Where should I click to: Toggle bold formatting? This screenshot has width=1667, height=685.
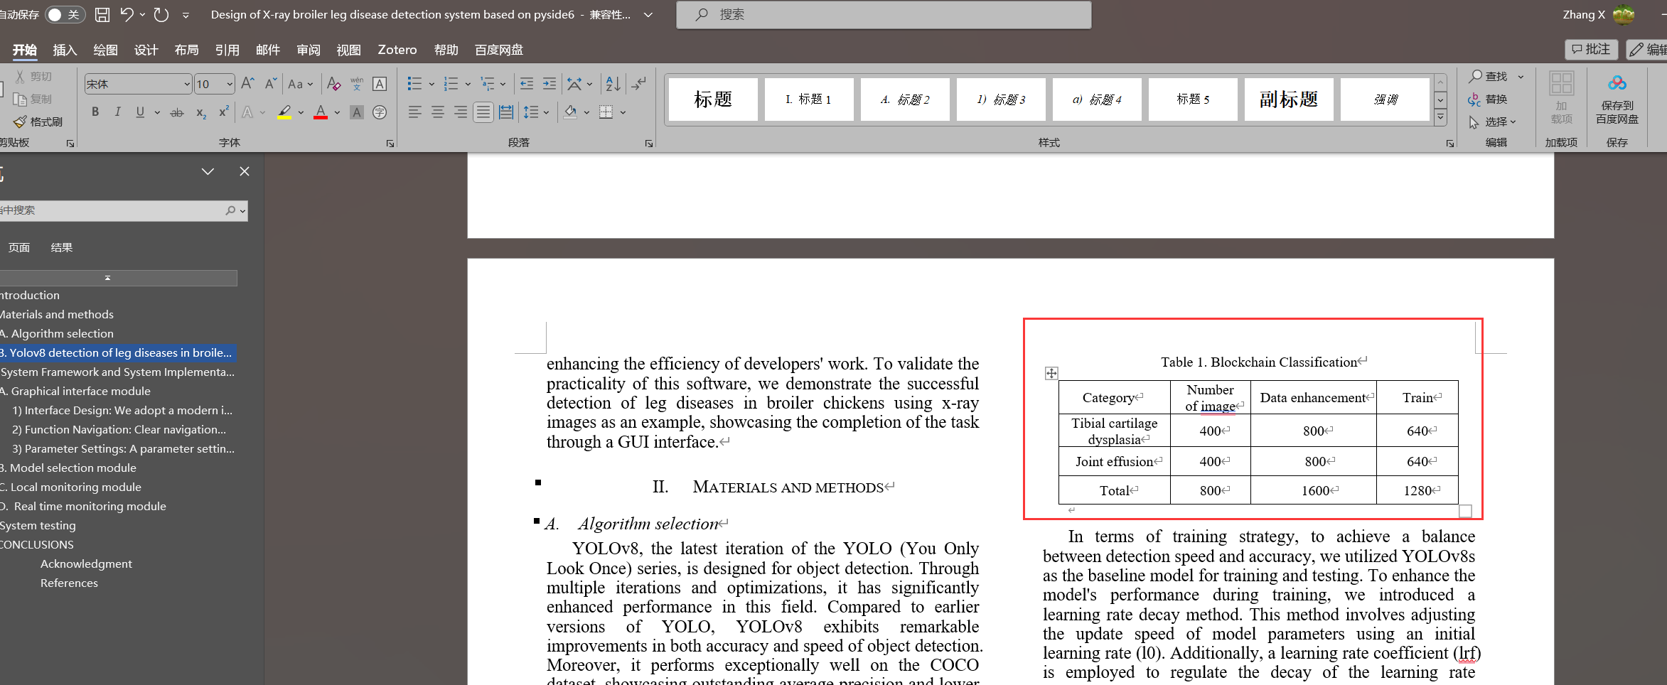95,112
